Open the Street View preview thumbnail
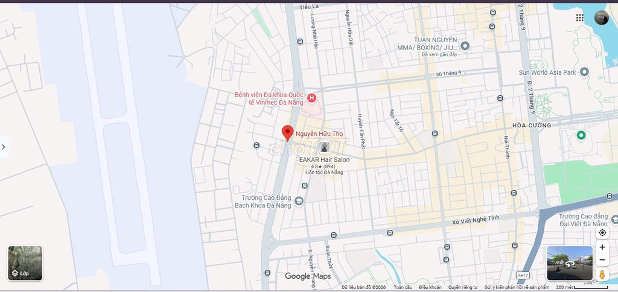 [570, 263]
